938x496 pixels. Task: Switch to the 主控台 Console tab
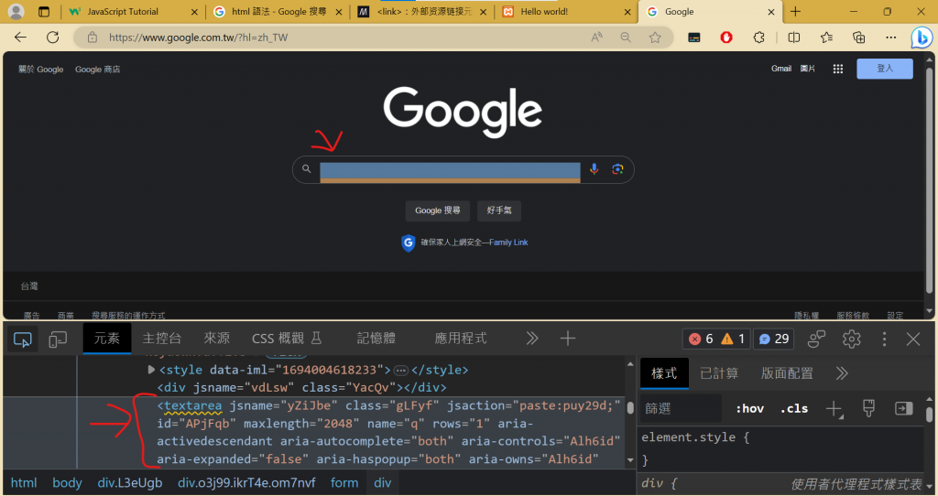pos(161,339)
